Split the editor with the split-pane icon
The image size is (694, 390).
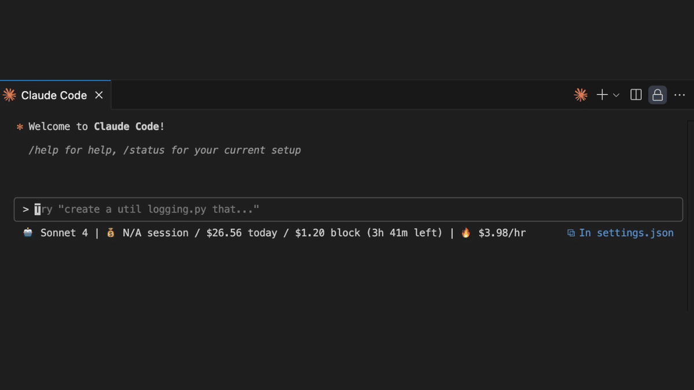(x=636, y=95)
